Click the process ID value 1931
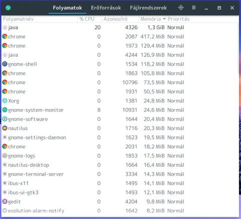Viewport: 241px width, 219px height. click(132, 91)
